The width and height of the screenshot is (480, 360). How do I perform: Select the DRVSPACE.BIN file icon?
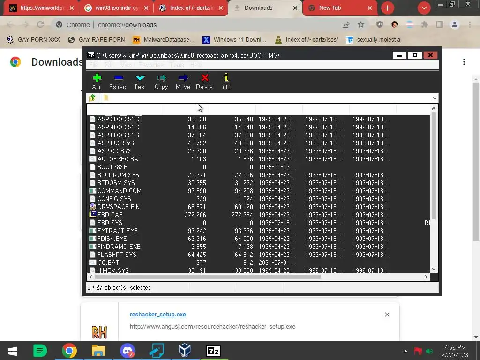[92, 207]
